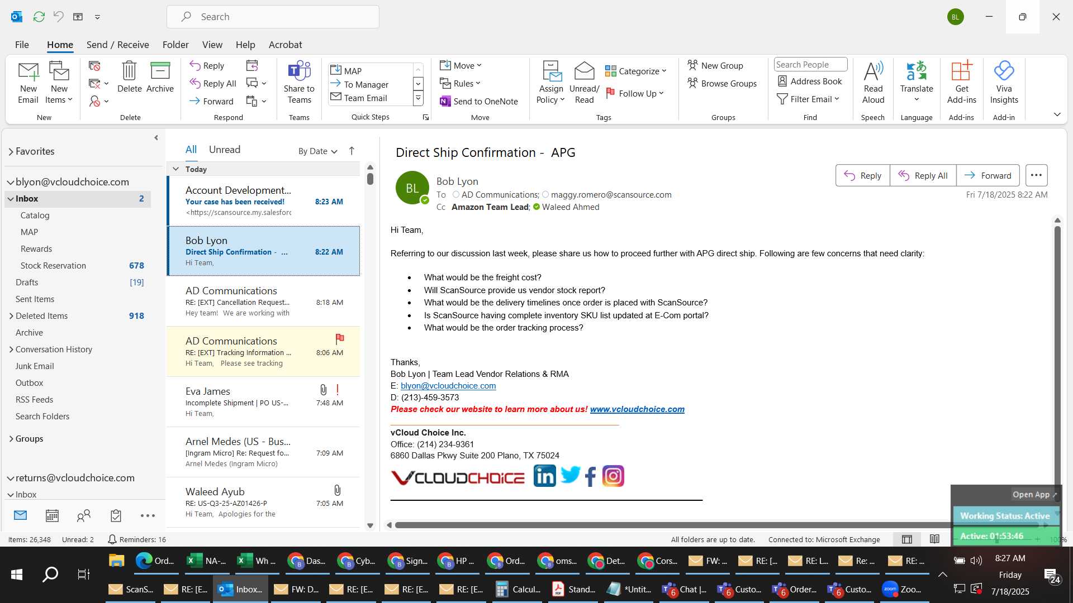Expand the Favorites folder group
Image resolution: width=1073 pixels, height=603 pixels.
(x=11, y=151)
